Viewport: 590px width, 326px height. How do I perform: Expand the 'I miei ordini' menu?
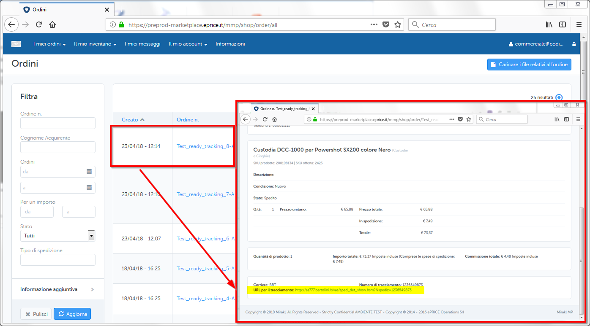click(x=49, y=44)
